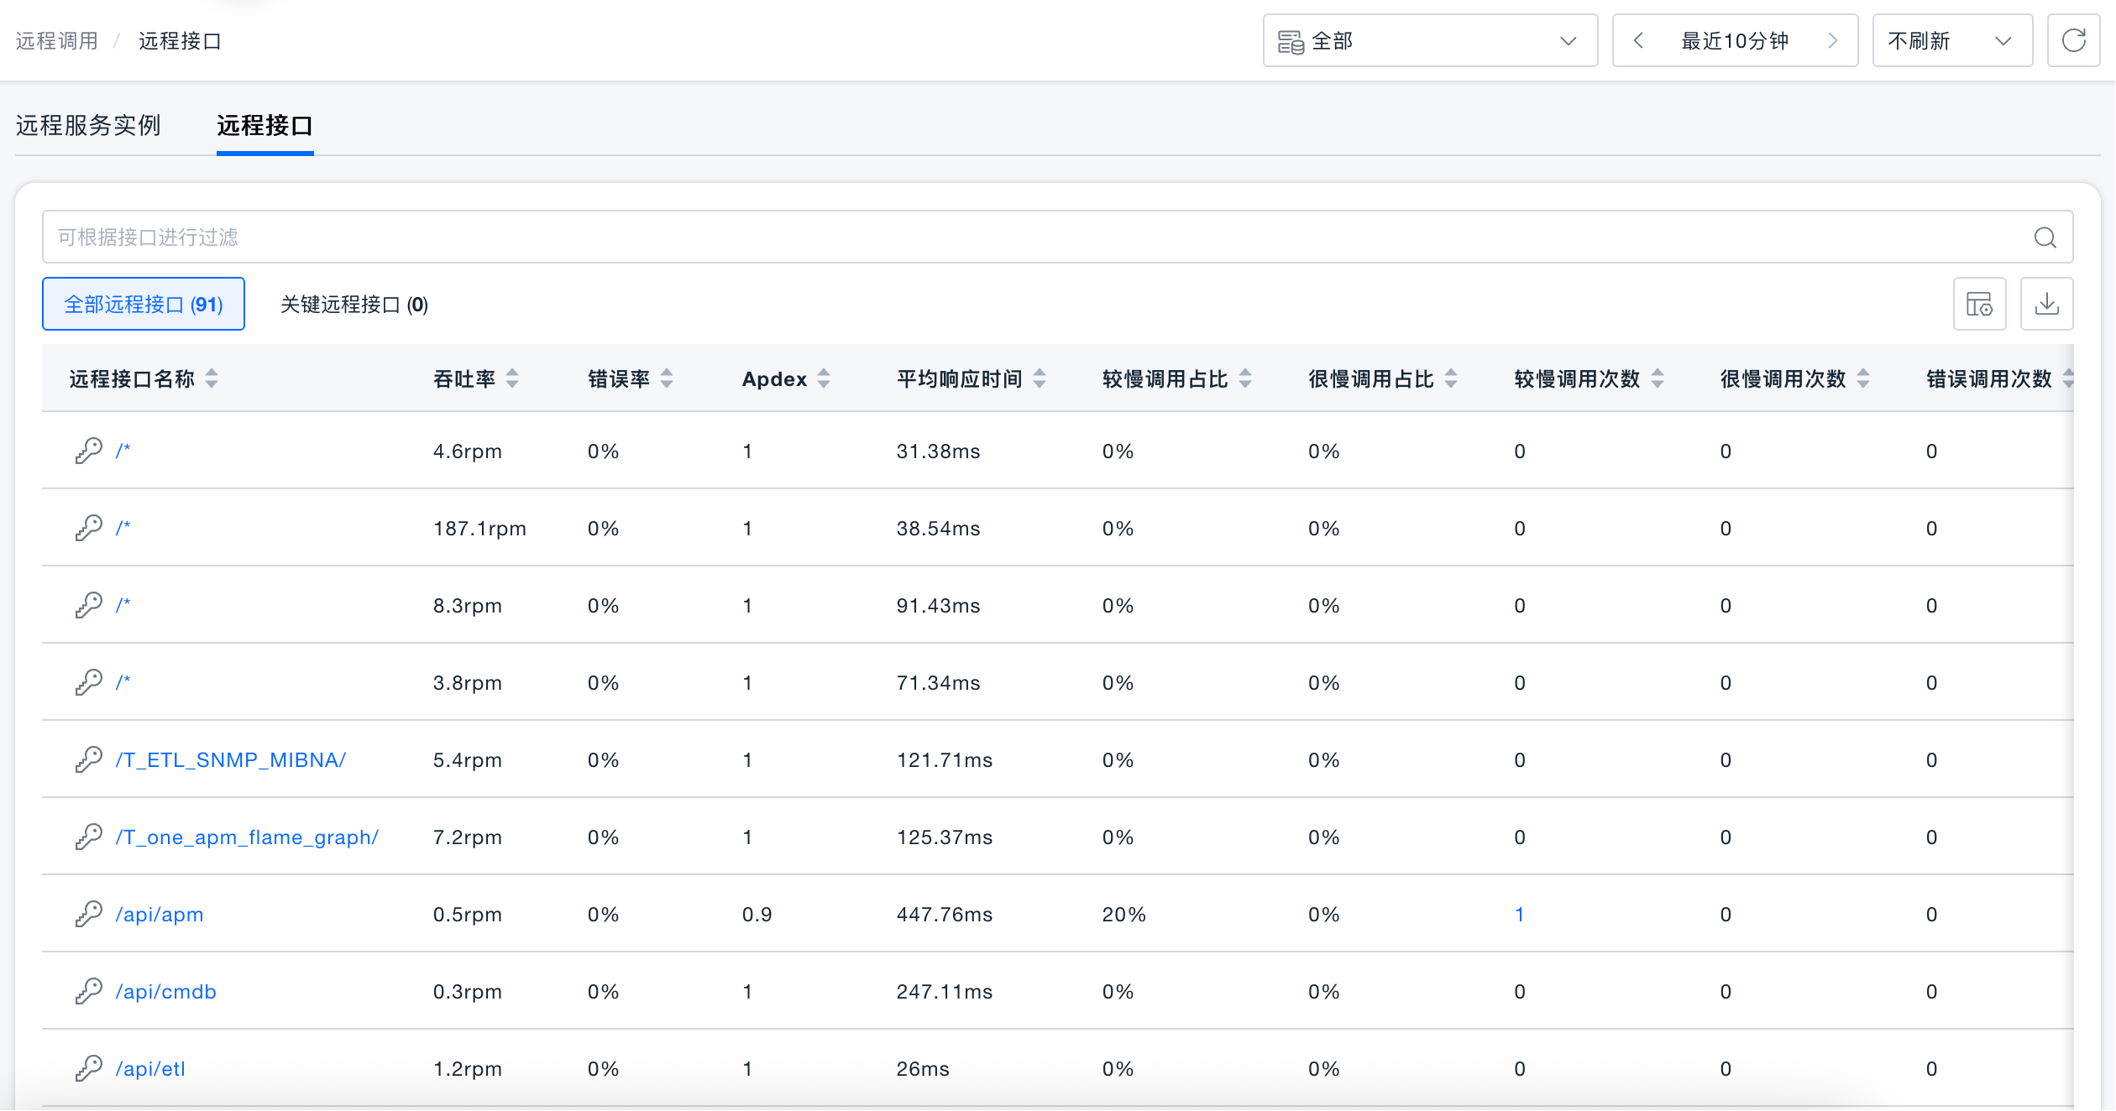Toggle key icon on 187.1rpm row

pos(88,528)
